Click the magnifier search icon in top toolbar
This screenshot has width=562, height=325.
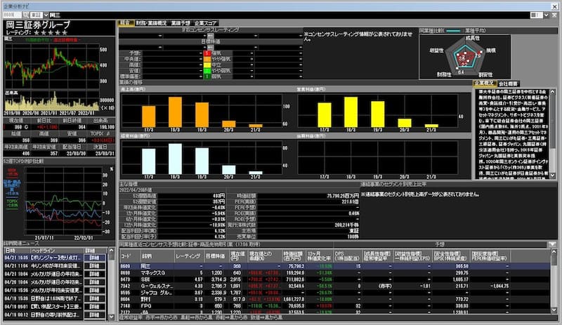(26, 15)
